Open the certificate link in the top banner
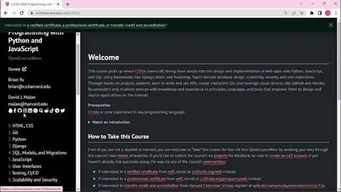Image resolution: width=341 pixels, height=192 pixels. (x=96, y=25)
